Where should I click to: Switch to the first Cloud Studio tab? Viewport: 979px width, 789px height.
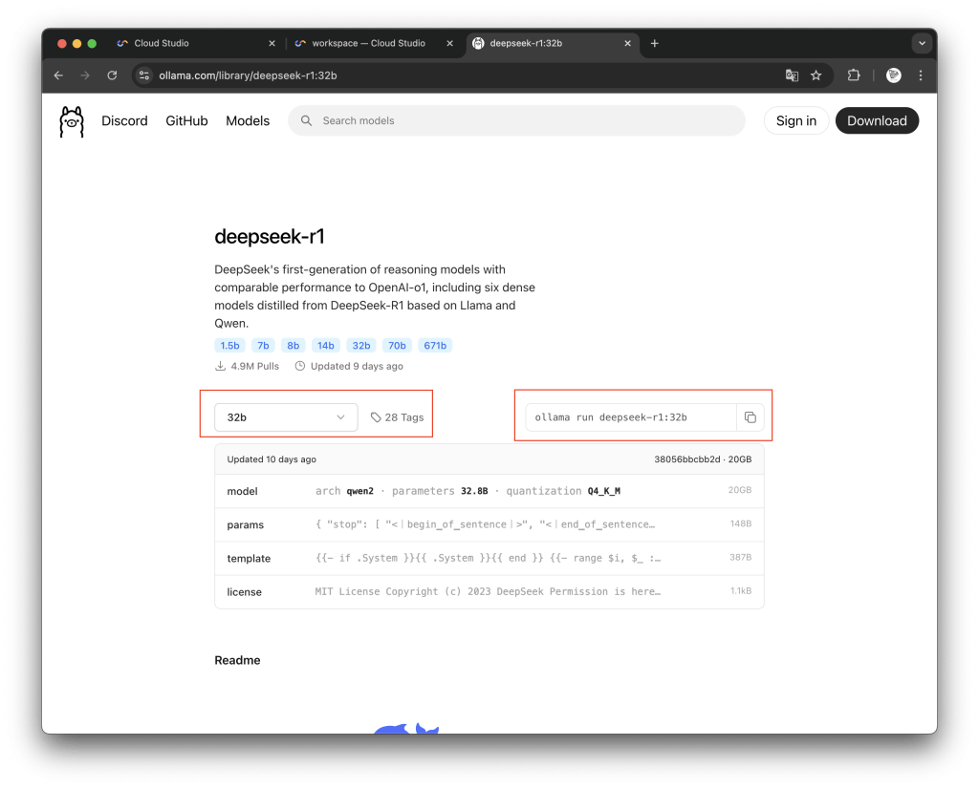[196, 43]
